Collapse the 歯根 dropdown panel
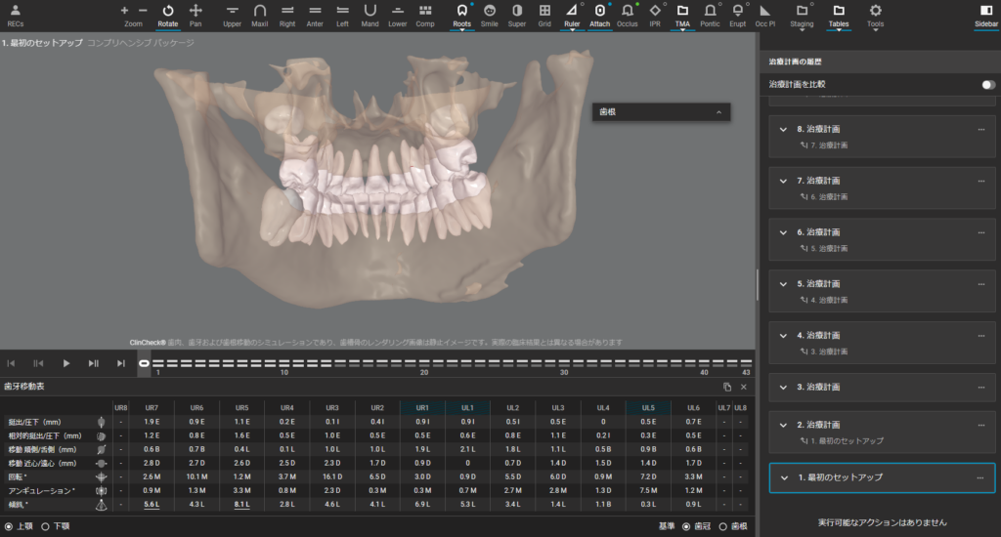Screen dimensions: 1001x537 (719, 113)
